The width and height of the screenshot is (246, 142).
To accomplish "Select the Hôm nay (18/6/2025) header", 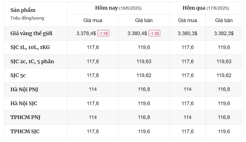I will click(x=118, y=8).
